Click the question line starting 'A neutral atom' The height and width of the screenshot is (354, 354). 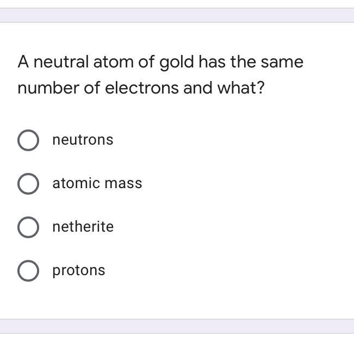tap(160, 62)
